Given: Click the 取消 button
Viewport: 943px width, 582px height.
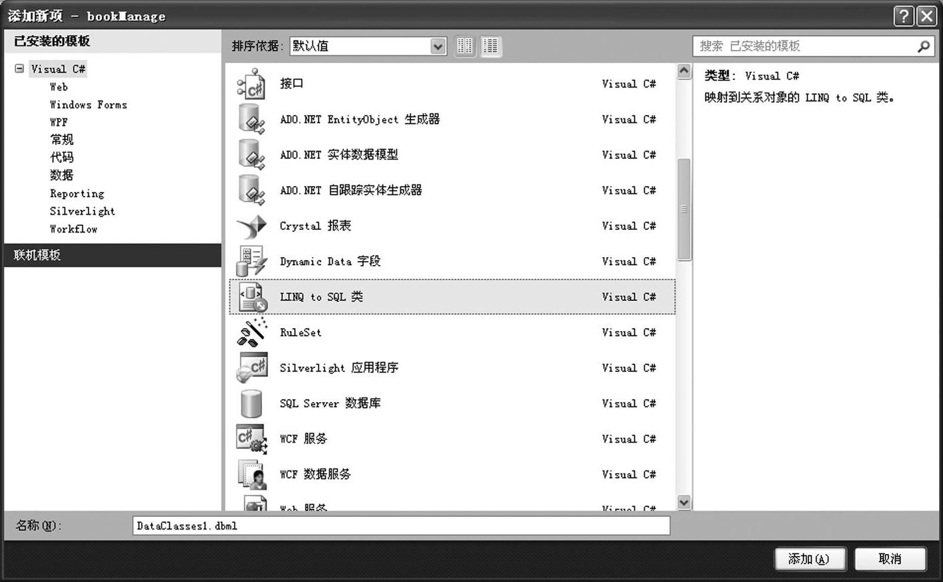Looking at the screenshot, I should [x=890, y=559].
